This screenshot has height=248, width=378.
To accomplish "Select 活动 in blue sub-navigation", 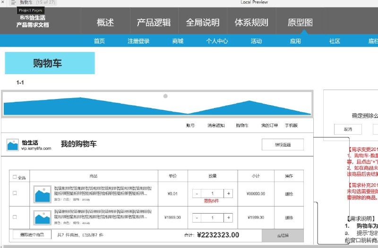I will tap(256, 41).
